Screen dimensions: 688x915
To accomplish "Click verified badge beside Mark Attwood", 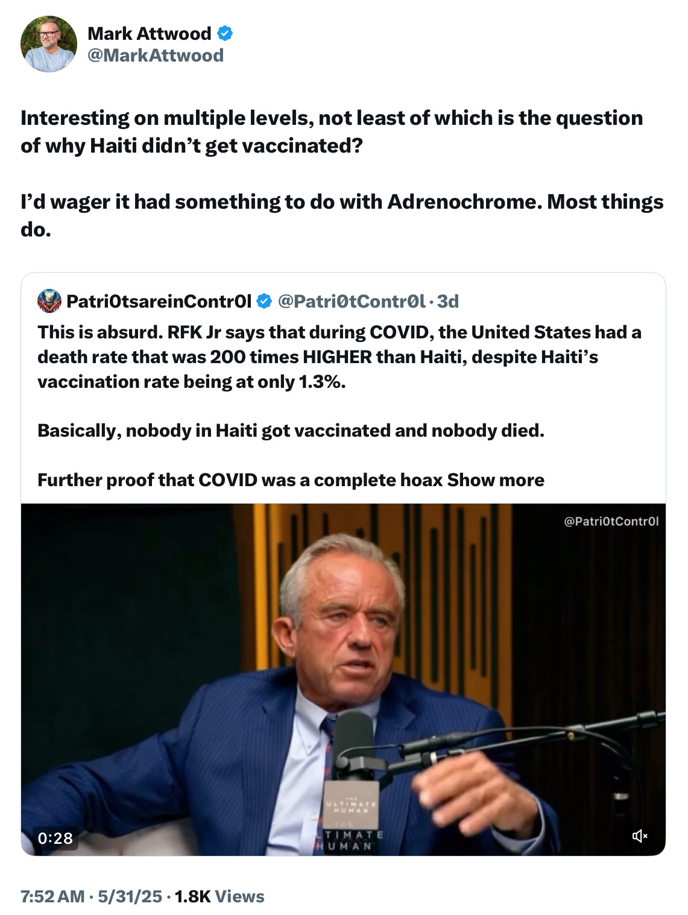I will [x=225, y=33].
